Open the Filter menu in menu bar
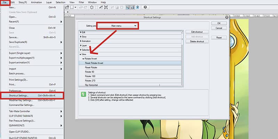This screenshot has height=139, width=278. [81, 2]
